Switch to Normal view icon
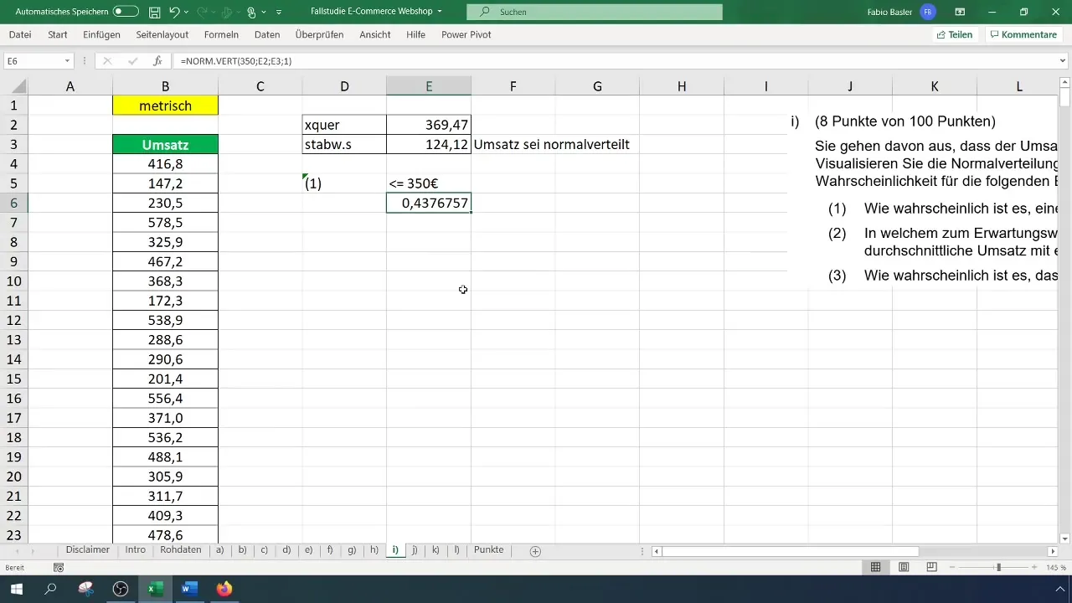1072x603 pixels. tap(875, 567)
